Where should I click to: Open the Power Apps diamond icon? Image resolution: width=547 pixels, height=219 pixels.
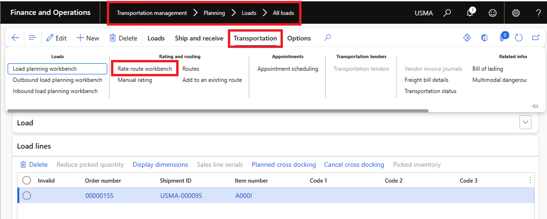(467, 38)
